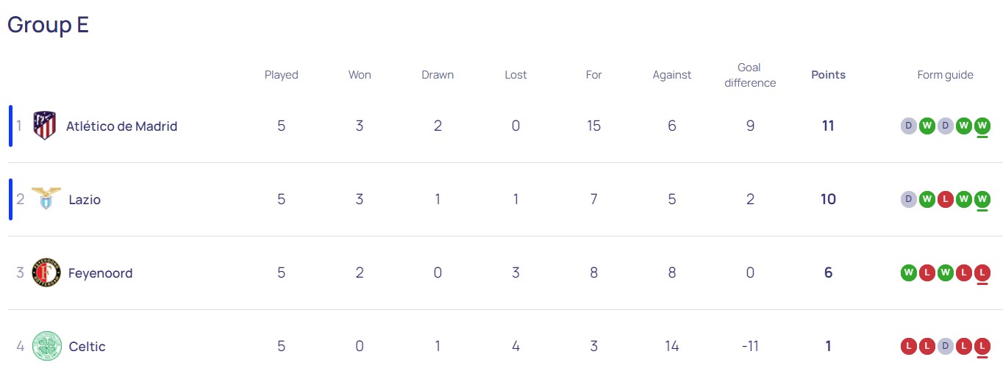
Task: Click Feyenoord's first green win badge
Action: (x=908, y=272)
